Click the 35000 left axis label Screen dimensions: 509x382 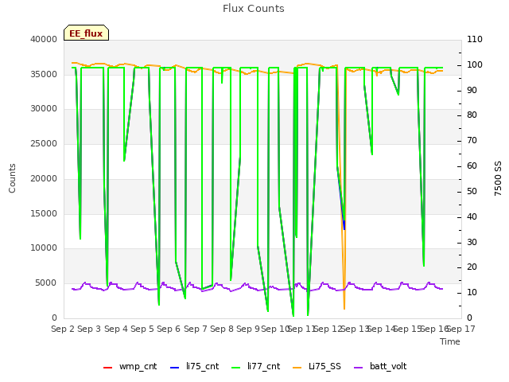pyautogui.click(x=44, y=74)
